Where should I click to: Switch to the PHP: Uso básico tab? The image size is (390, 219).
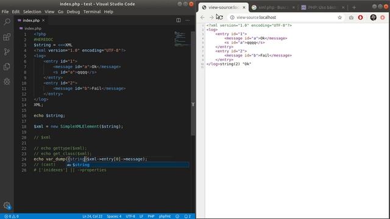tap(322, 7)
